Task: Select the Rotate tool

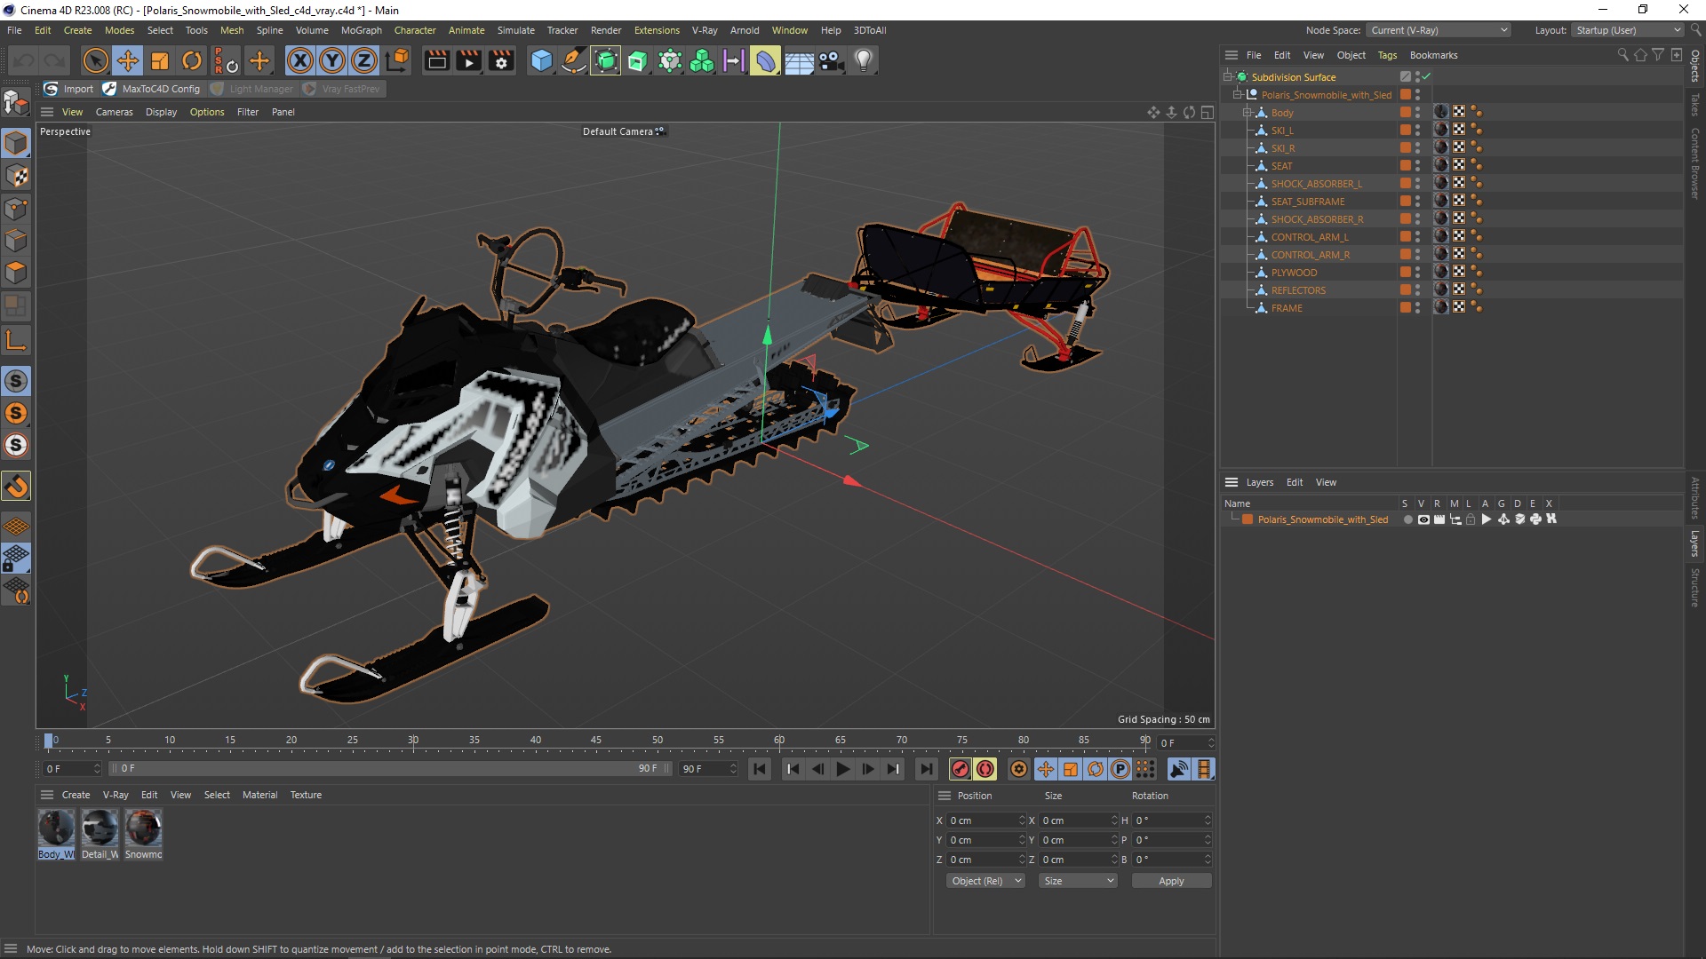Action: [192, 60]
